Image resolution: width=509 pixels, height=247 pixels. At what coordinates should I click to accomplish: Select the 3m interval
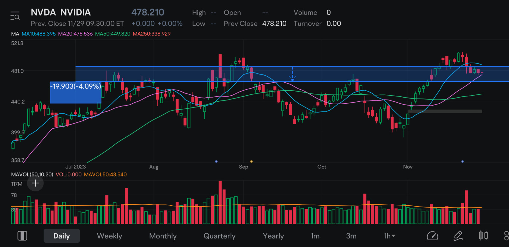pos(351,236)
